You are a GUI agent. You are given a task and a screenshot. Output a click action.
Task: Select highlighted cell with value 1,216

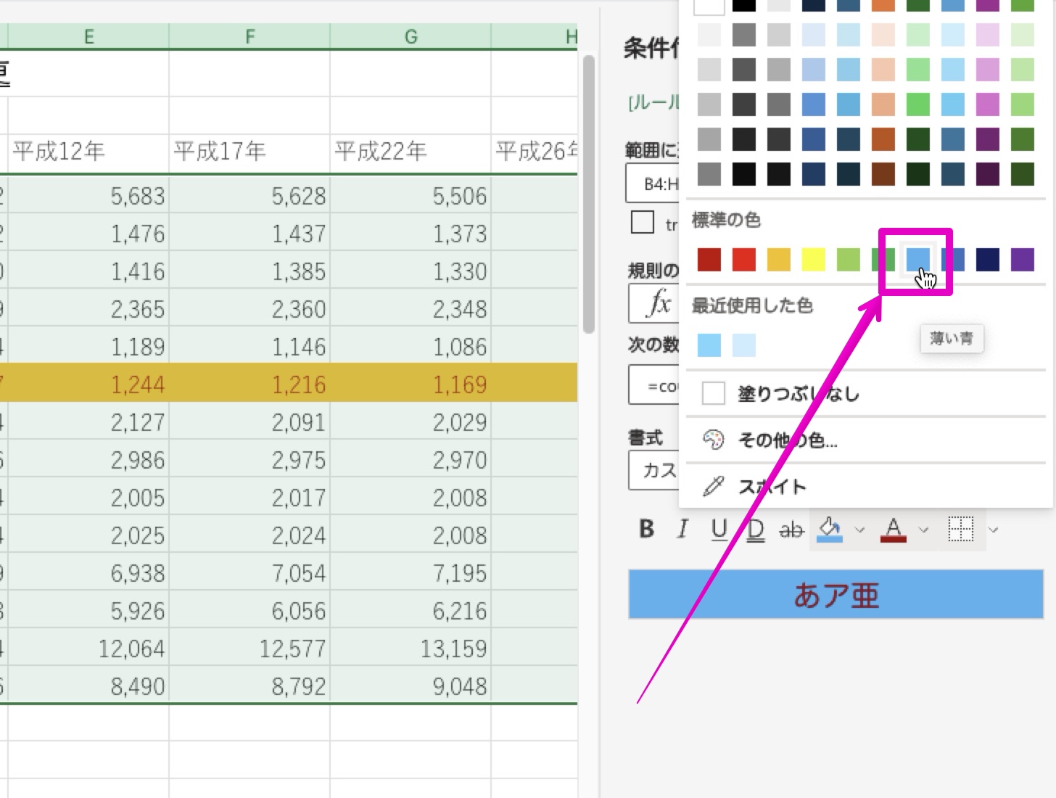click(x=249, y=384)
